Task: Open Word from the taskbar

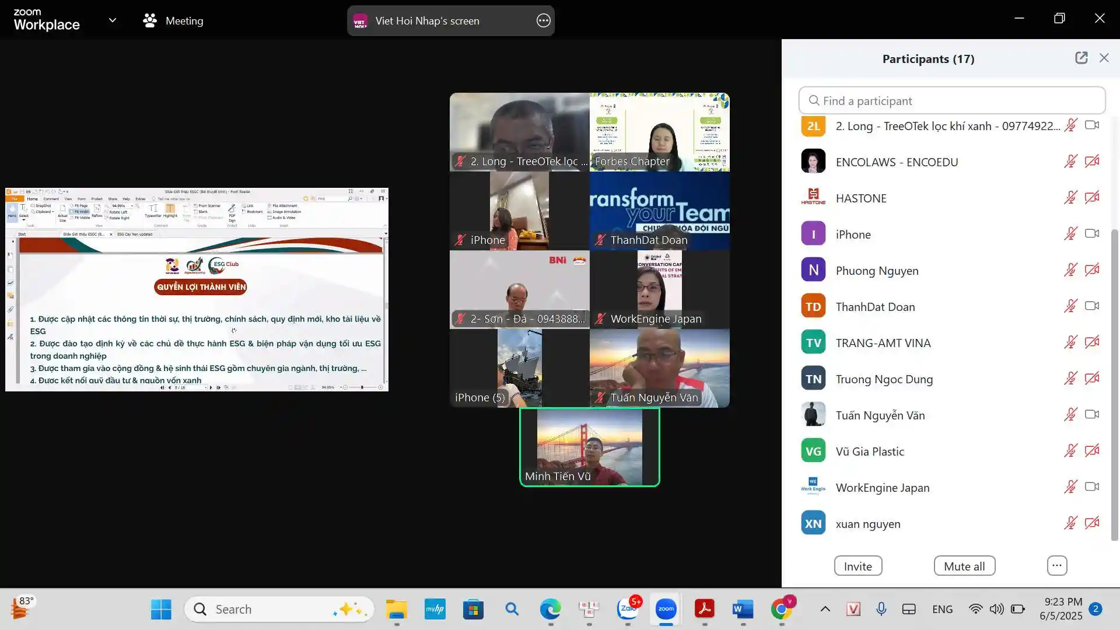Action: point(743,610)
